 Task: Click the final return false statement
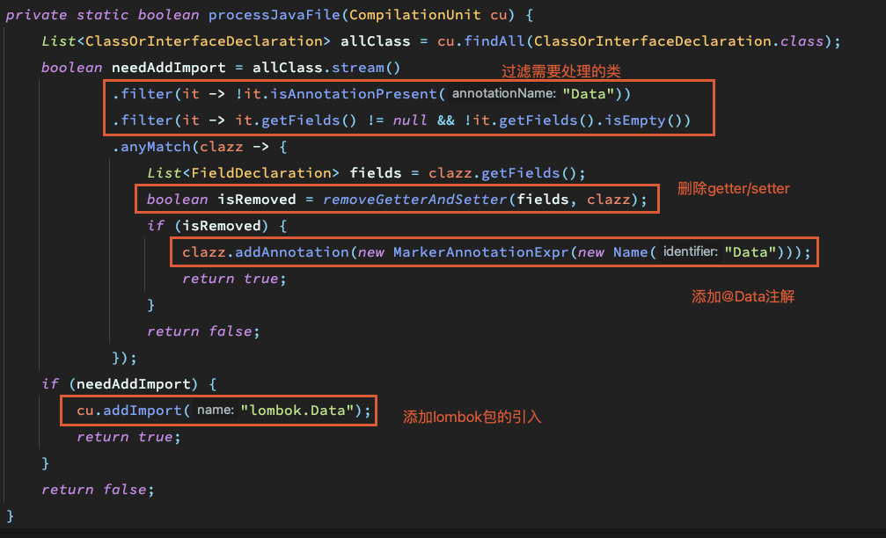[98, 490]
